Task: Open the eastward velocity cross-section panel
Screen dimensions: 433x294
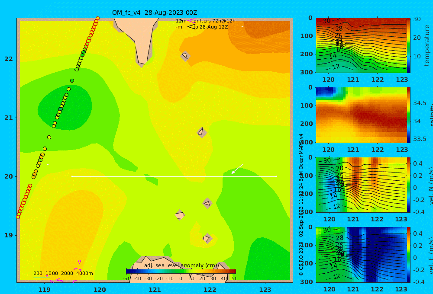Action: [362, 255]
